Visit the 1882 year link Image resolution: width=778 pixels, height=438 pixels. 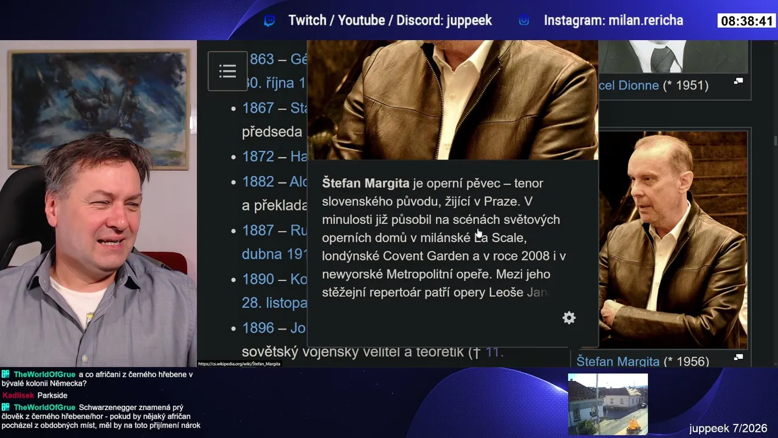pyautogui.click(x=258, y=181)
